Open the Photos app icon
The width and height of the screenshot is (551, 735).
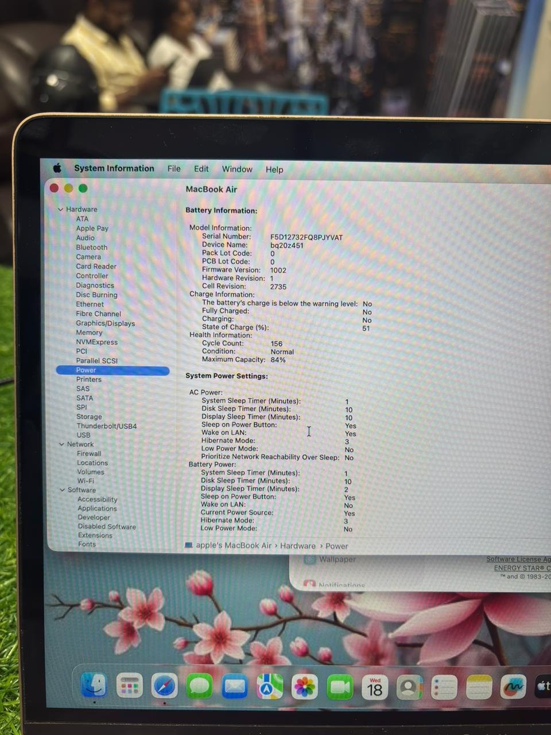[x=305, y=687]
